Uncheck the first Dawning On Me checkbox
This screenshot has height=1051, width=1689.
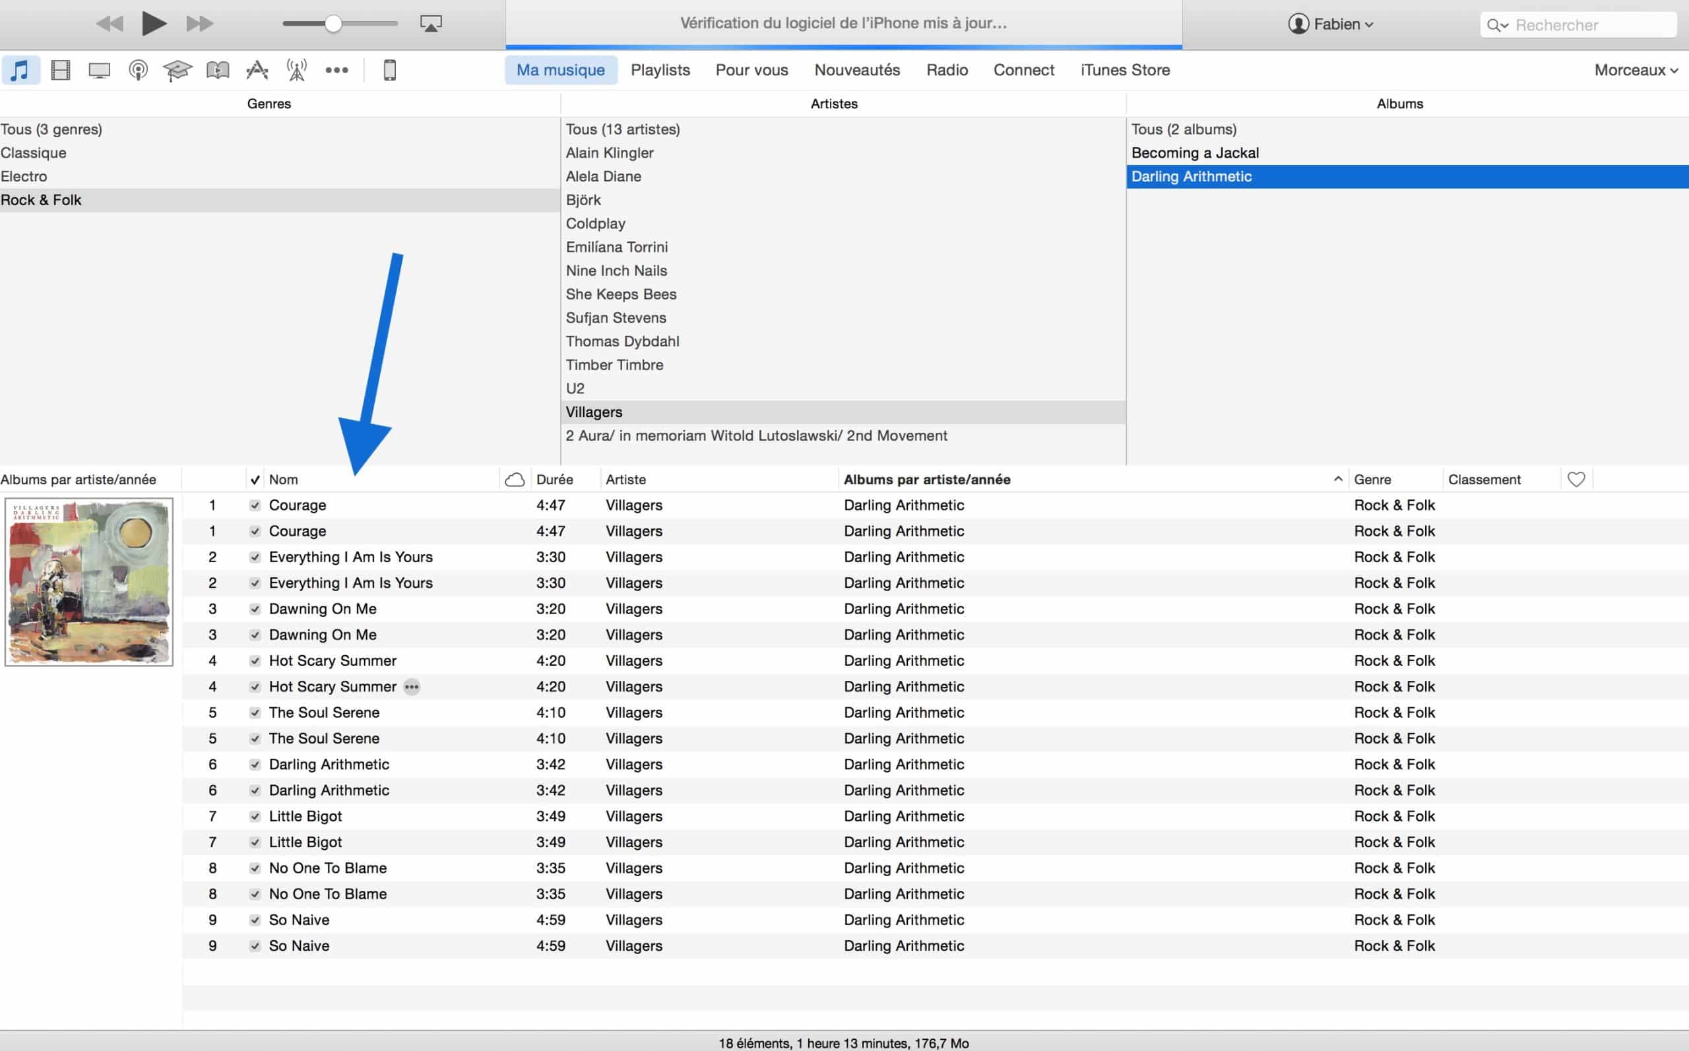[x=255, y=609]
